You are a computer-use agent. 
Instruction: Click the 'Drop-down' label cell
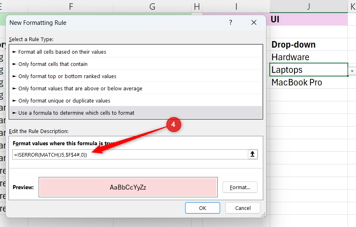(x=309, y=44)
